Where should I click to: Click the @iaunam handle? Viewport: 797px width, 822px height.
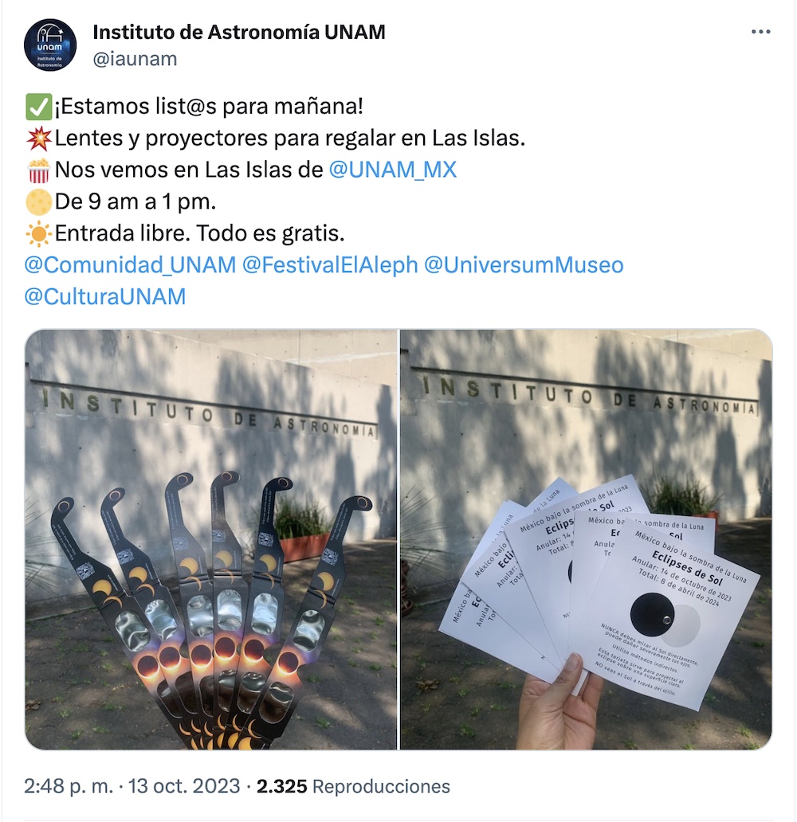(135, 59)
